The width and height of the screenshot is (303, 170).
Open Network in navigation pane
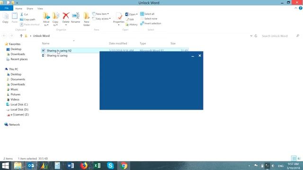(x=14, y=125)
